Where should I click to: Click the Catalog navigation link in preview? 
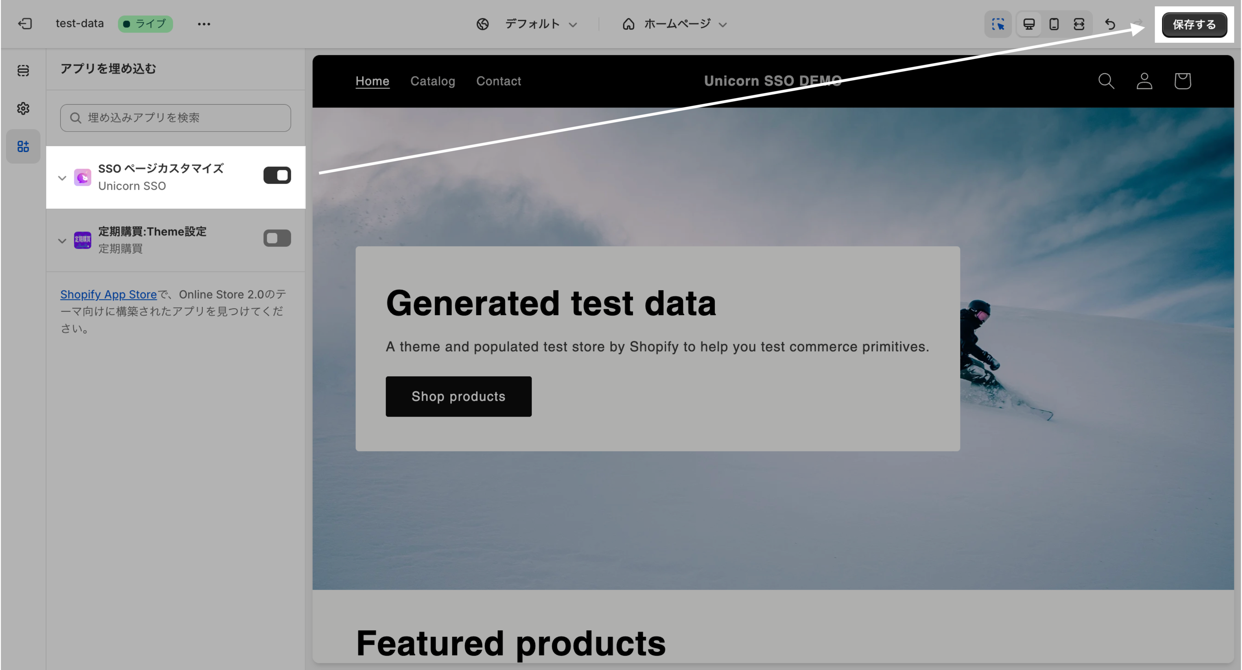432,81
